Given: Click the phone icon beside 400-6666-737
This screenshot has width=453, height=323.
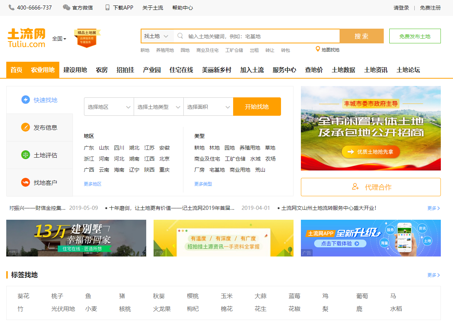Looking at the screenshot, I should pos(12,7).
